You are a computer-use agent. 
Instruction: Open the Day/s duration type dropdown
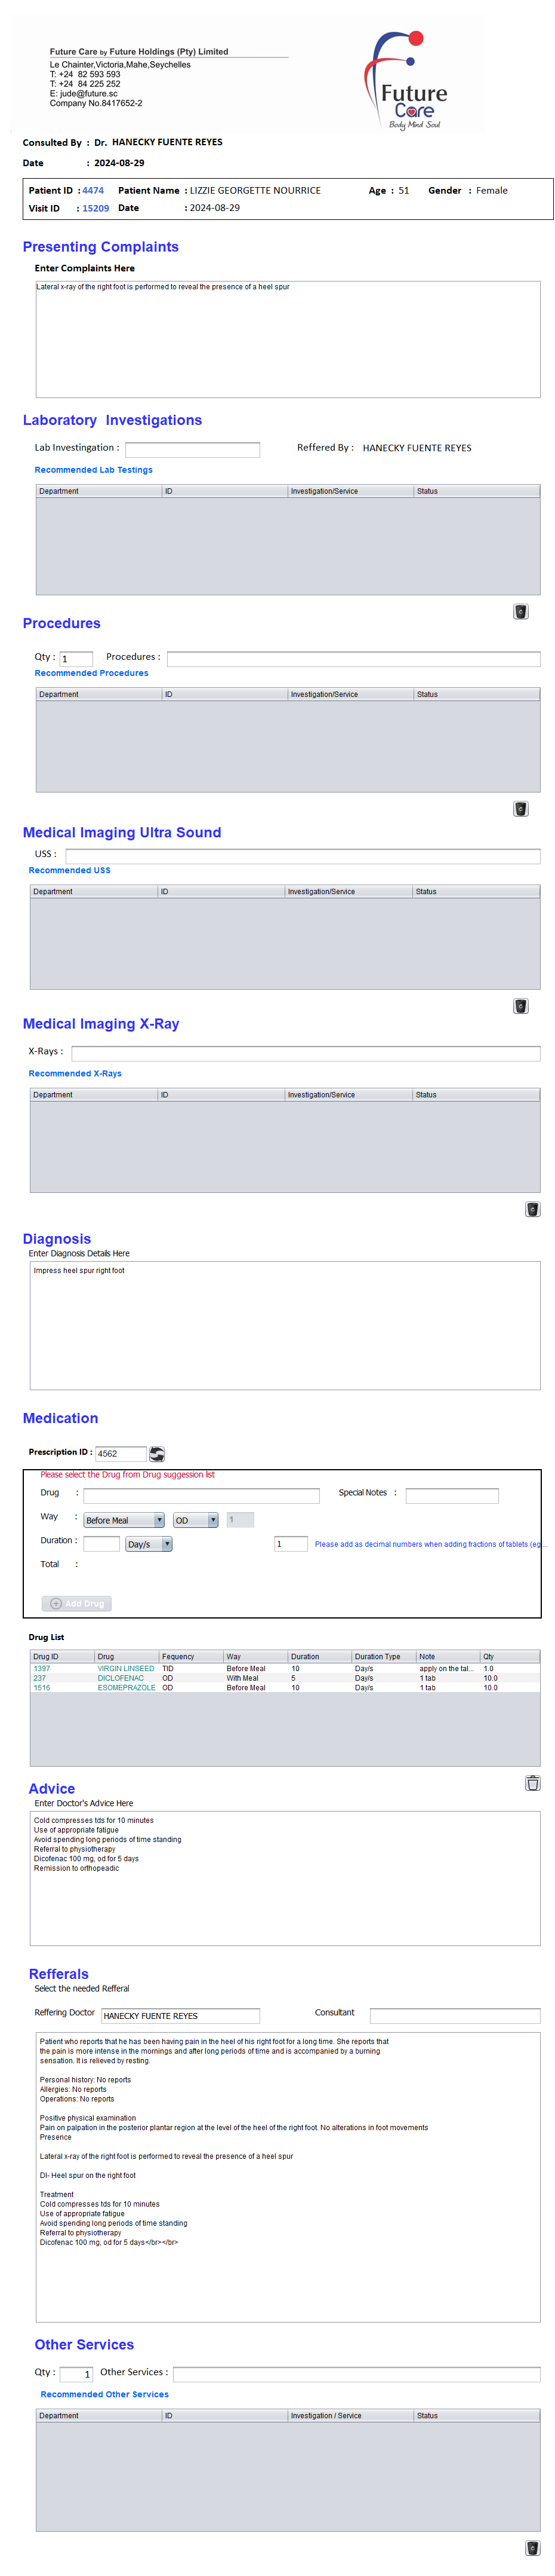[x=149, y=1544]
